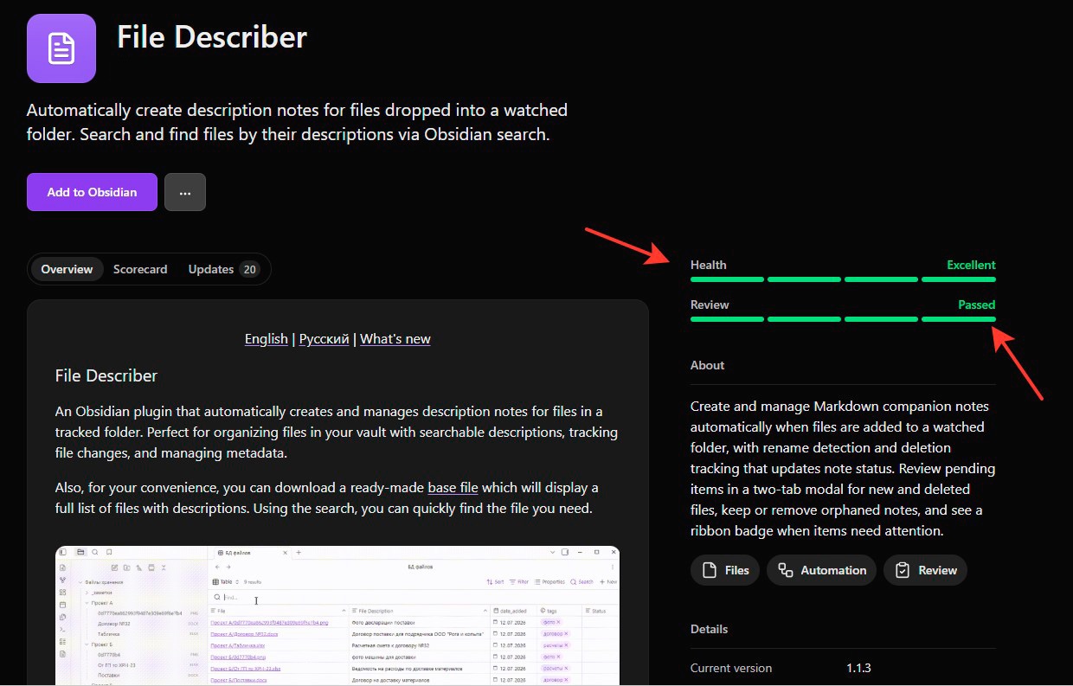Image resolution: width=1073 pixels, height=686 pixels.
Task: Click the File Describer heading inside the readme
Action: point(106,375)
